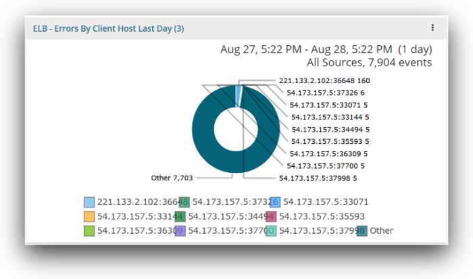Click the Other 7,703 chart label
Image resolution: width=473 pixels, height=279 pixels.
coord(172,178)
